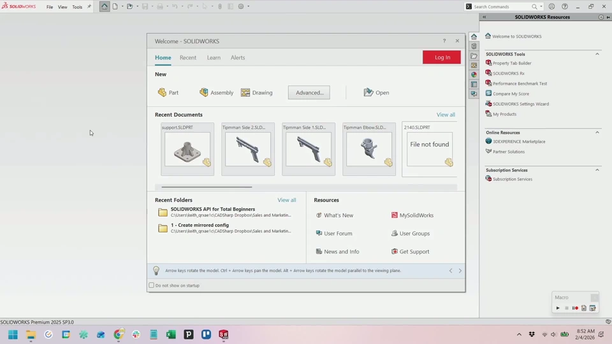612x344 pixels.
Task: Open the View menu
Action: pos(62,7)
